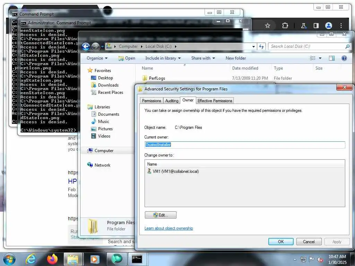Open the view options dropdown arrow
The width and height of the screenshot is (355, 266).
coord(320,58)
